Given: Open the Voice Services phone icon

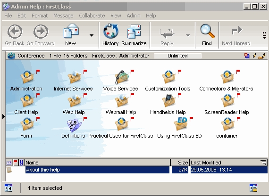Looking at the screenshot, I should (x=122, y=77).
